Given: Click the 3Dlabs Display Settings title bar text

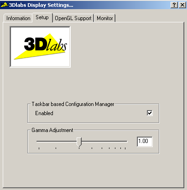Looking at the screenshot, I should coord(41,5).
